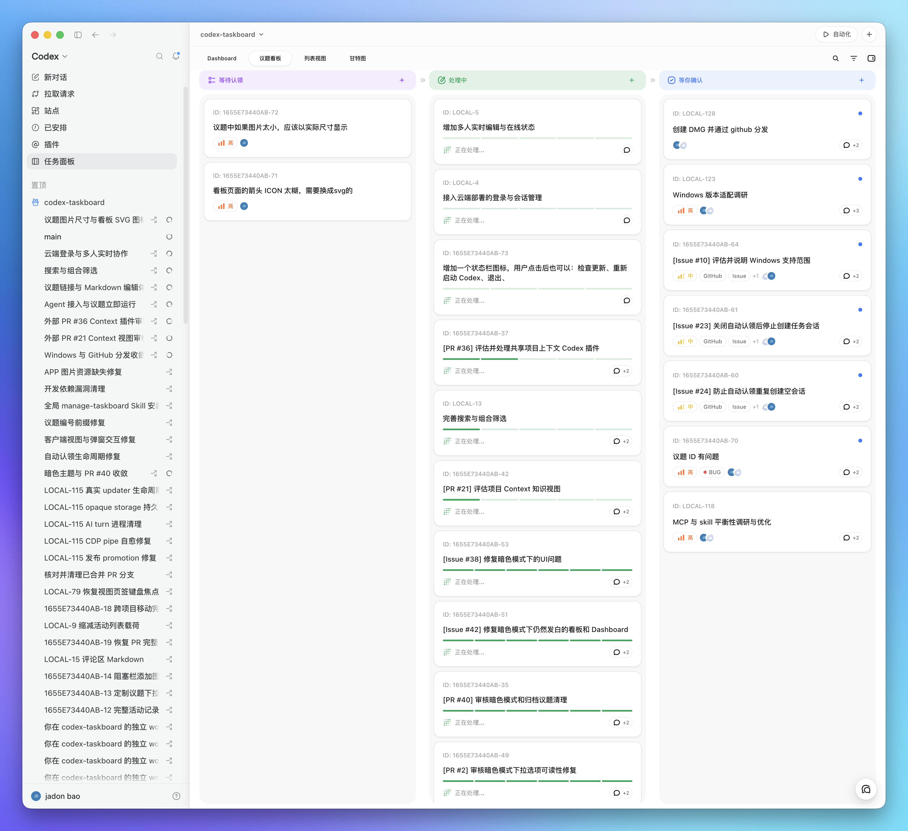Viewport: 908px width, 831px height.
Task: Open jadon bao account
Action: 56,796
